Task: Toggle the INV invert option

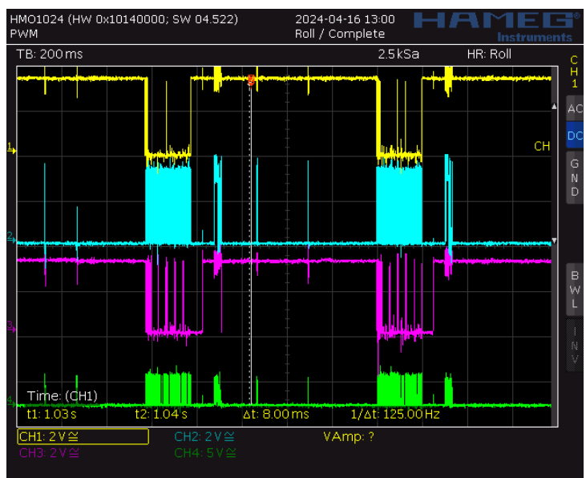Action: 574,345
